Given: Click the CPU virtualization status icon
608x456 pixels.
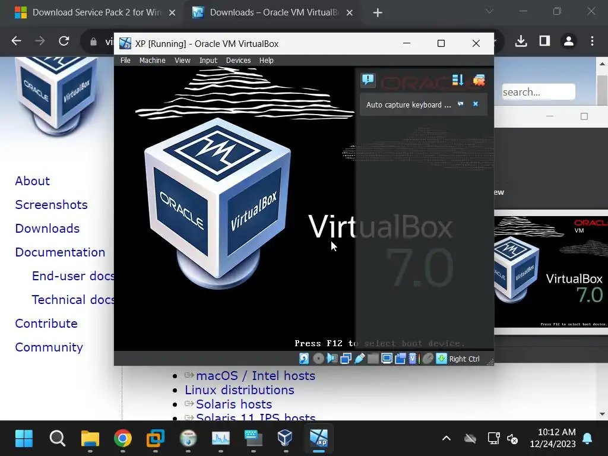Looking at the screenshot, I should pos(414,359).
